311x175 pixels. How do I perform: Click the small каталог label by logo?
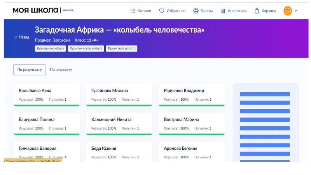[x=68, y=10]
